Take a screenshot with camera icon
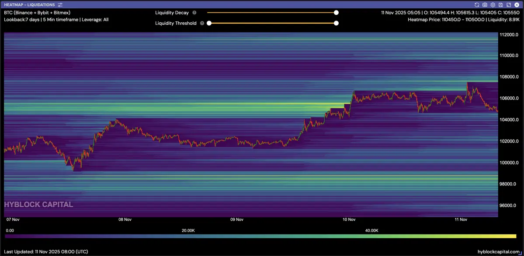 coord(485,5)
